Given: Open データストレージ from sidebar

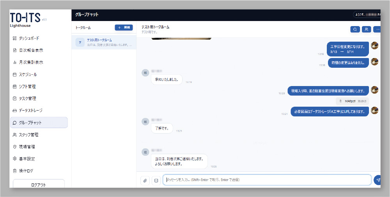Looking at the screenshot, I should click(x=30, y=111).
